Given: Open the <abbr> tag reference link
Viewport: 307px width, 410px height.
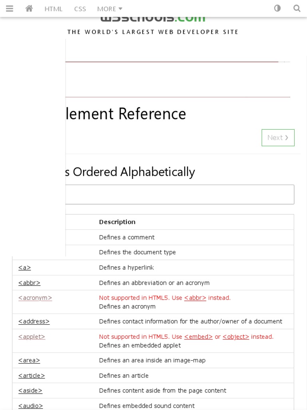Looking at the screenshot, I should coord(30,283).
